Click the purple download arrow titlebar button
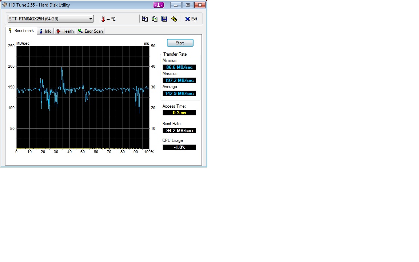Viewport: 419px width, 262px height. click(159, 5)
